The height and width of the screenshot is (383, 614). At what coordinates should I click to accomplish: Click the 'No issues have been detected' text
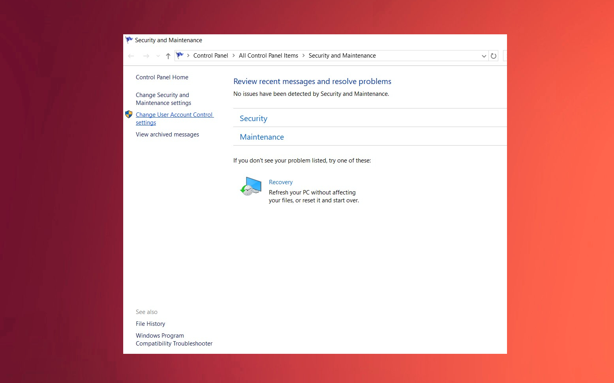click(311, 94)
